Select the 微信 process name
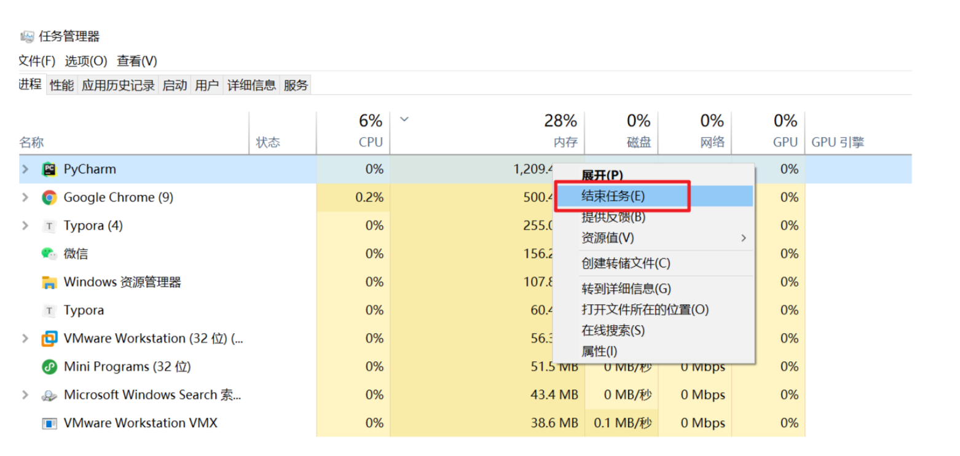The image size is (960, 456). pyautogui.click(x=76, y=254)
